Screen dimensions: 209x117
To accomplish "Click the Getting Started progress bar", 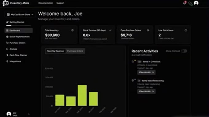I will pos(18,25).
